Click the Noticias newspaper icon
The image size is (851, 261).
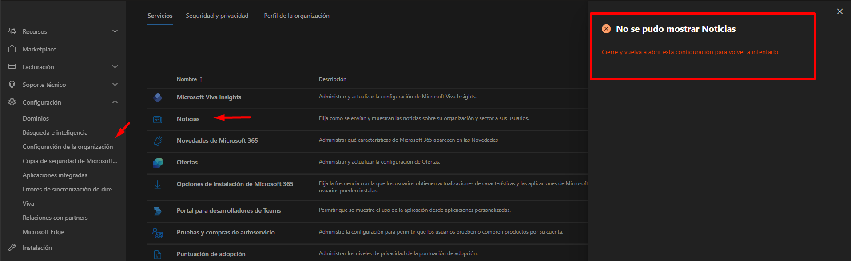(x=158, y=119)
